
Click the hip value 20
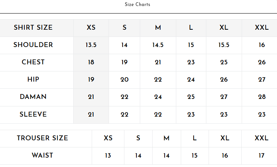[124, 80]
